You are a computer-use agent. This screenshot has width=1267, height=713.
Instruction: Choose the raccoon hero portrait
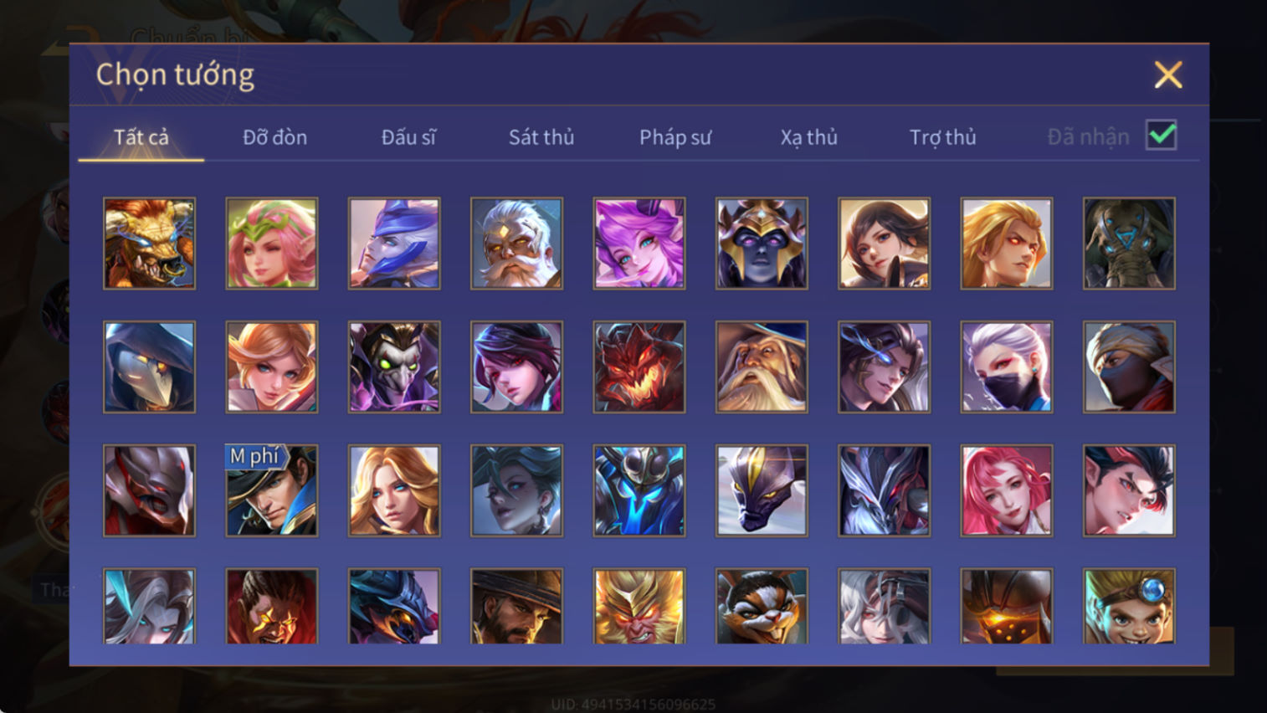coord(762,607)
